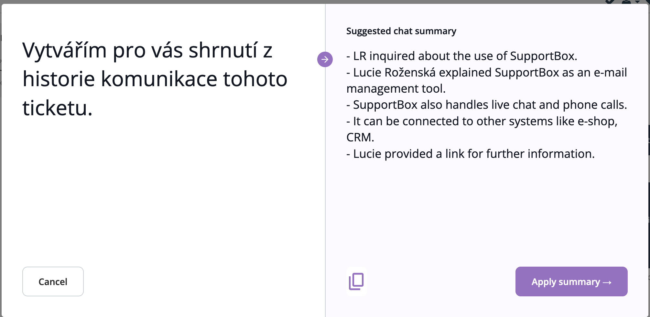This screenshot has width=650, height=317.
Task: Click the 'connected to other systems' line
Action: 482,121
